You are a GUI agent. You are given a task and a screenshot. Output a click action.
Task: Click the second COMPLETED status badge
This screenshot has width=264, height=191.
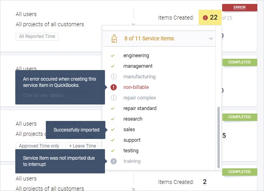point(239,117)
